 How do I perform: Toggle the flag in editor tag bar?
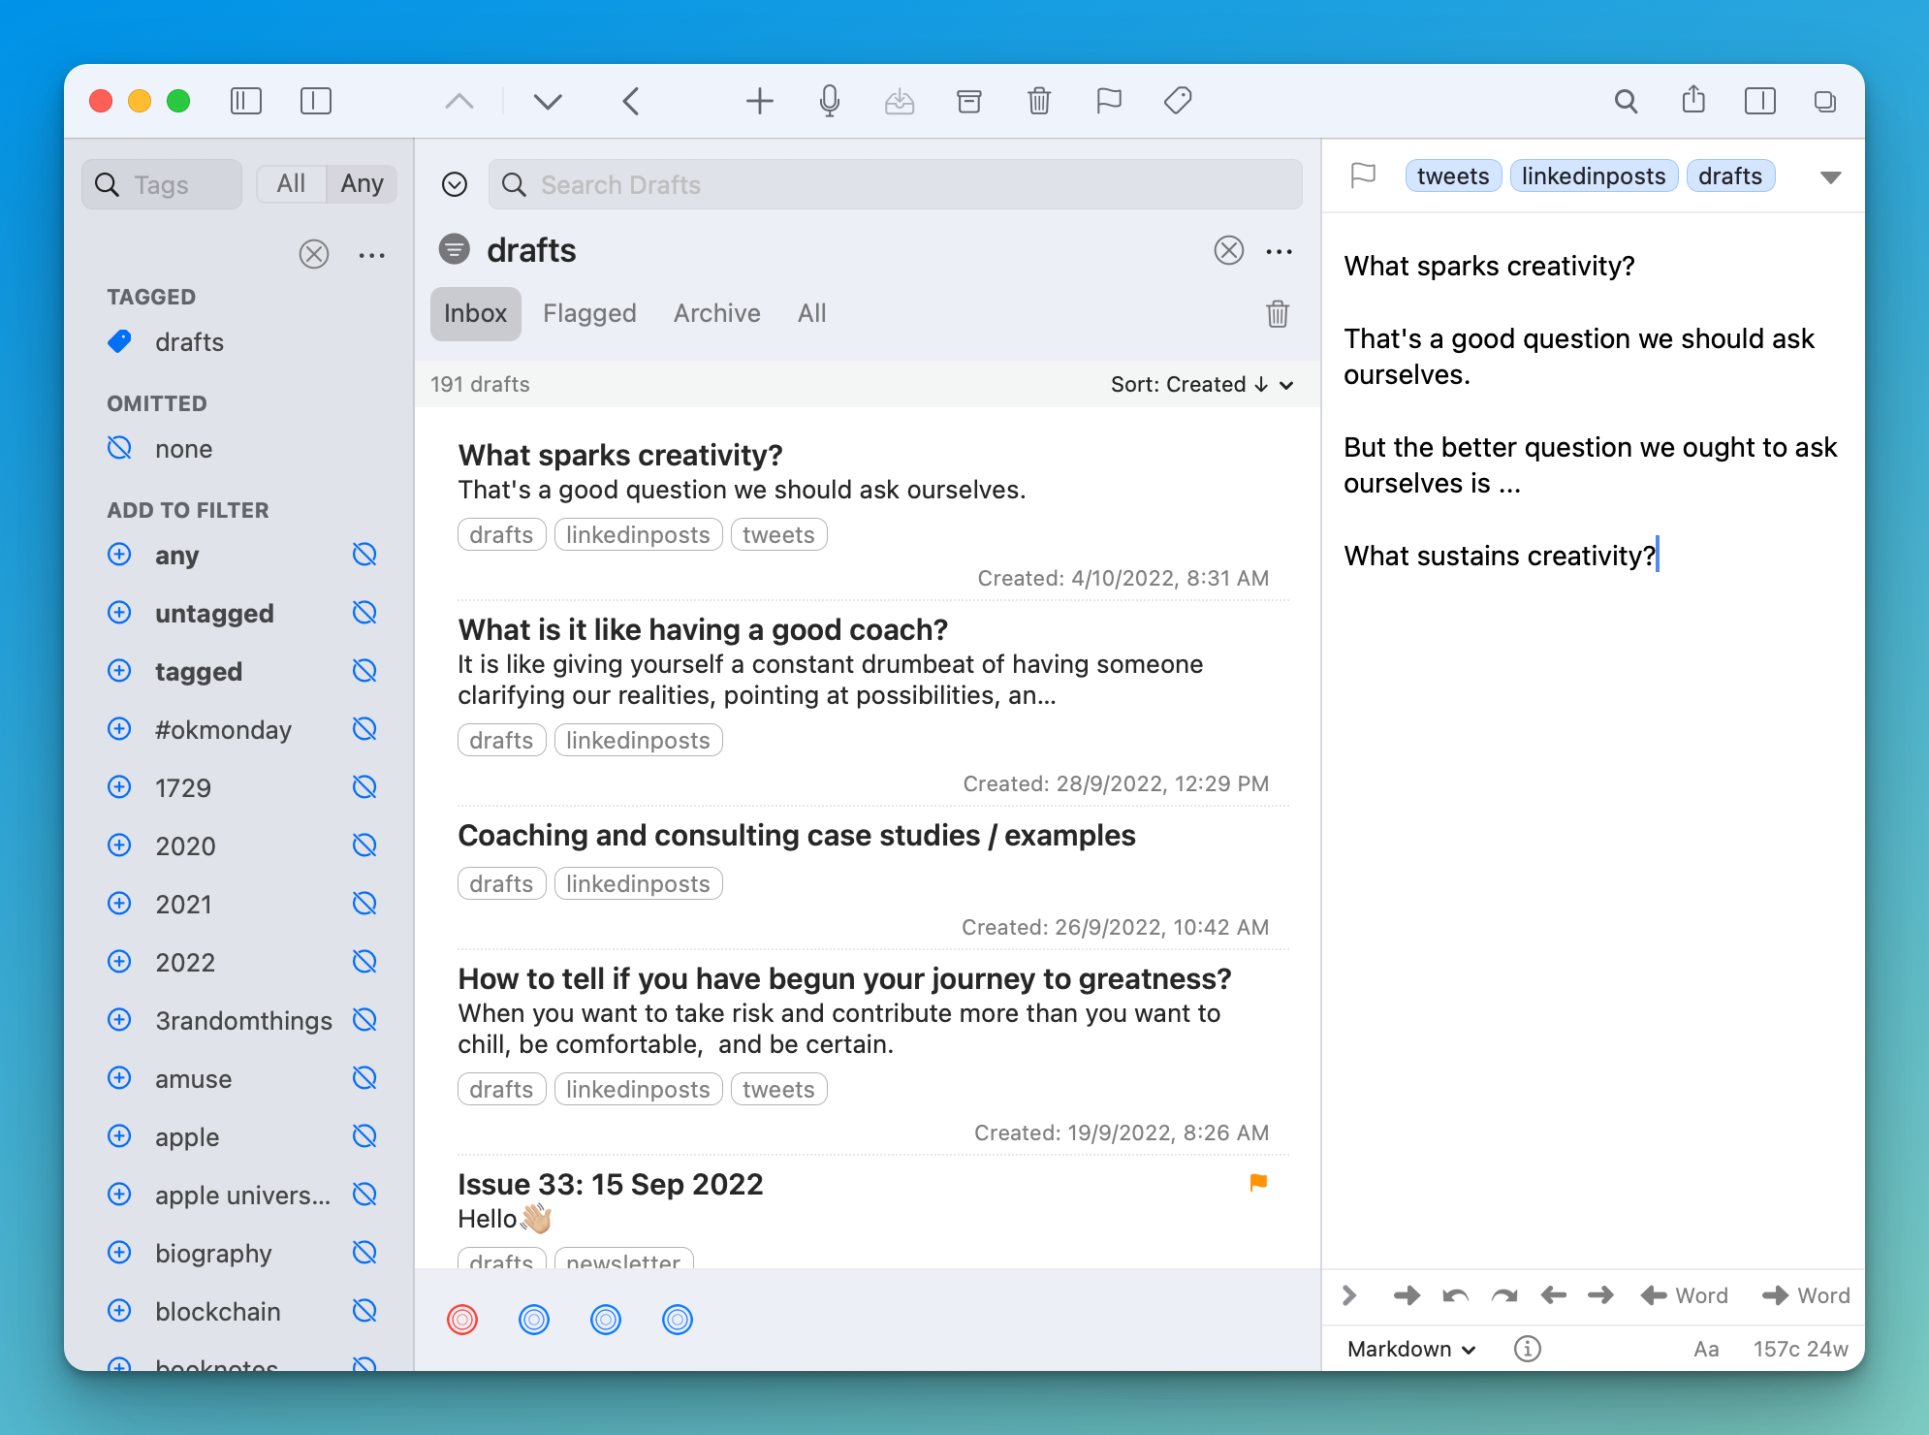point(1363,175)
